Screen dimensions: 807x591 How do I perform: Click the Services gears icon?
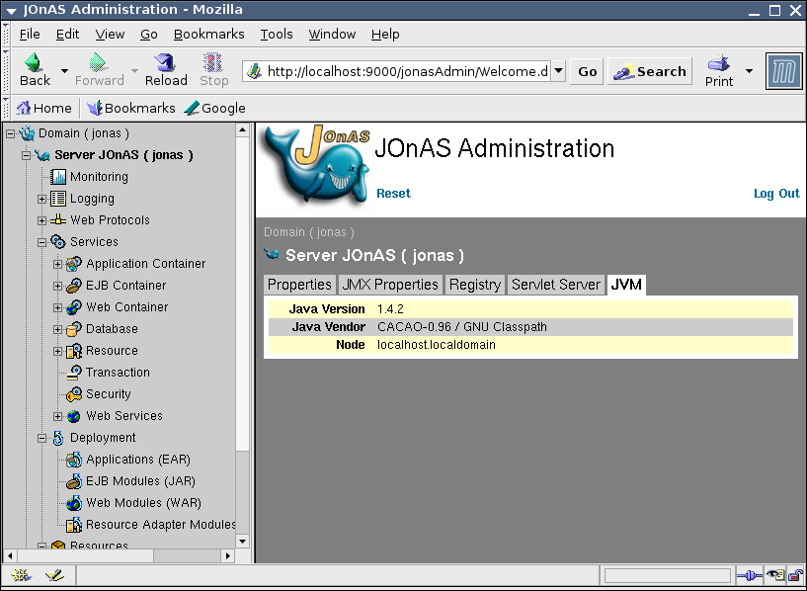coord(58,241)
